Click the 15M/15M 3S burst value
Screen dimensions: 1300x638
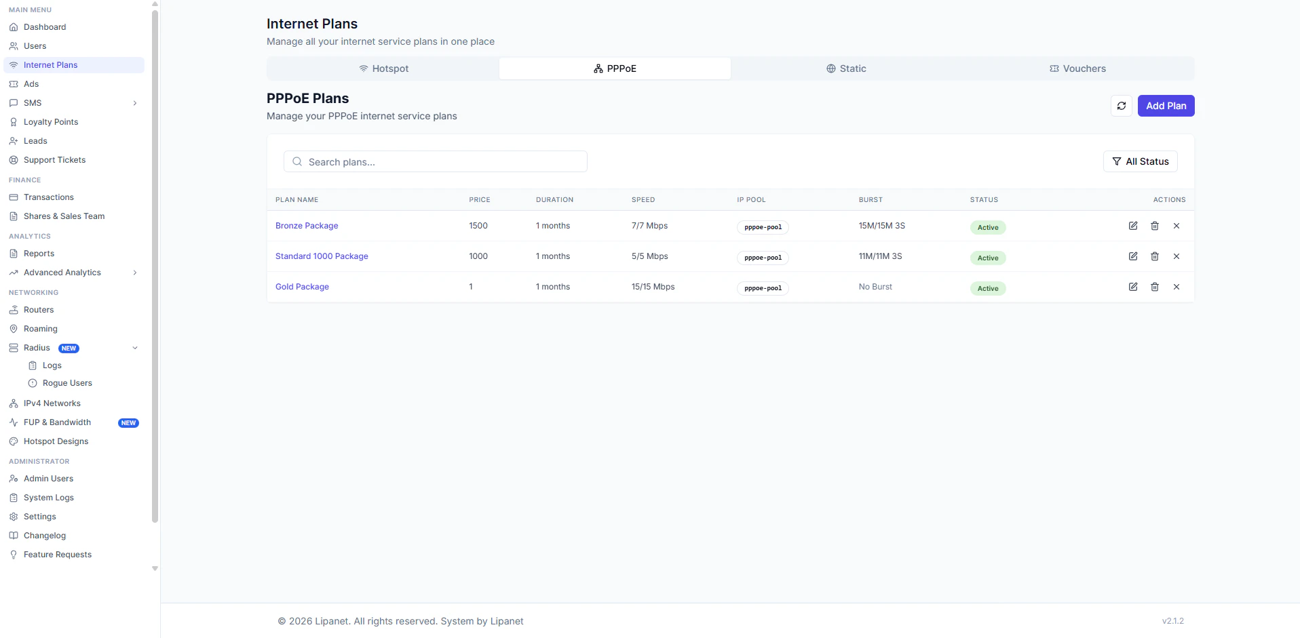pos(881,226)
